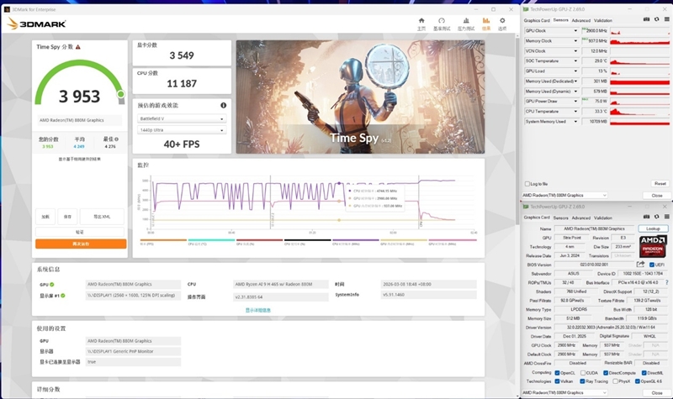This screenshot has height=399, width=673.
Task: Switch to Advanced tab in Graphics Card window
Action: 580,218
